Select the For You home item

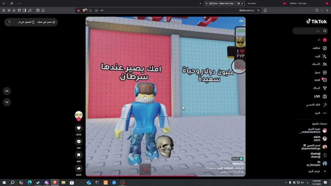322,40
